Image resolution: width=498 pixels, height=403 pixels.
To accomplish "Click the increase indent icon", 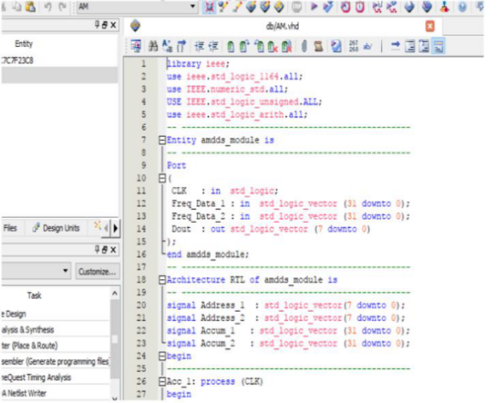I will point(199,46).
